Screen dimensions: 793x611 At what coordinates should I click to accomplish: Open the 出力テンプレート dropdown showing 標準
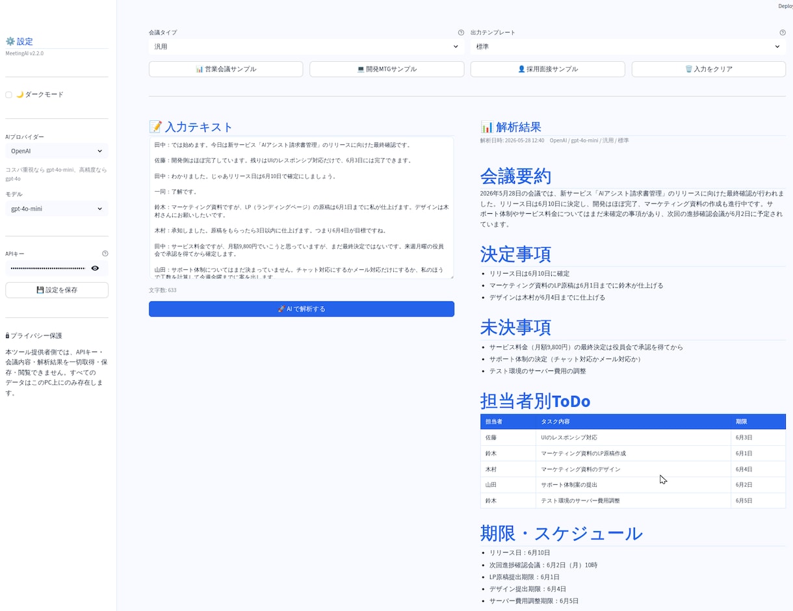628,47
